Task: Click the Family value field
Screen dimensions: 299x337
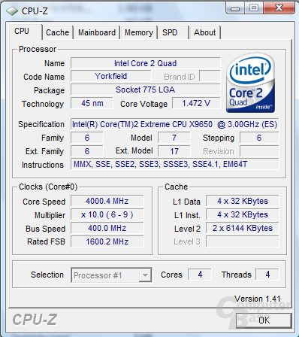Action: 87,138
